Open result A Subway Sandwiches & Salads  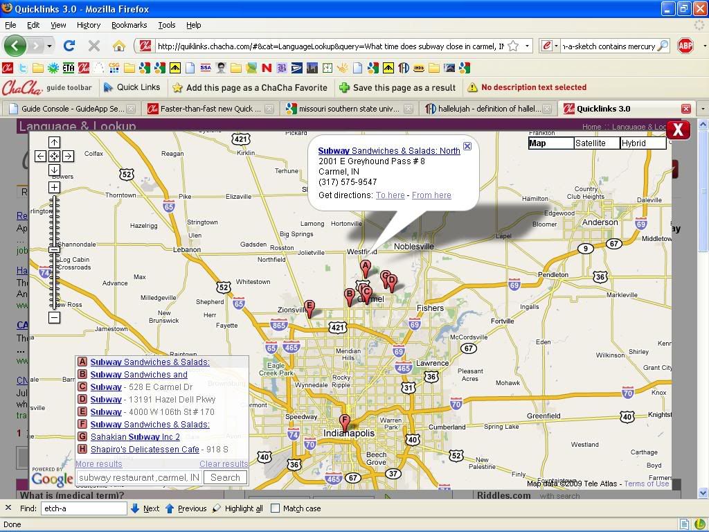150,362
